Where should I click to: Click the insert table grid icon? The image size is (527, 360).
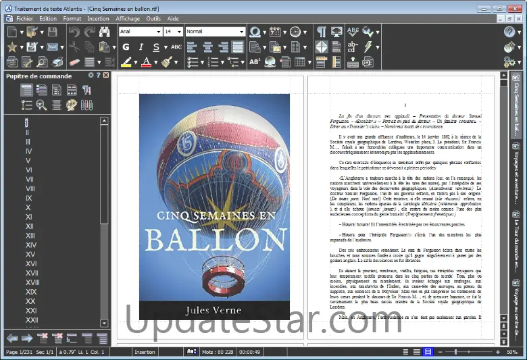(300, 62)
